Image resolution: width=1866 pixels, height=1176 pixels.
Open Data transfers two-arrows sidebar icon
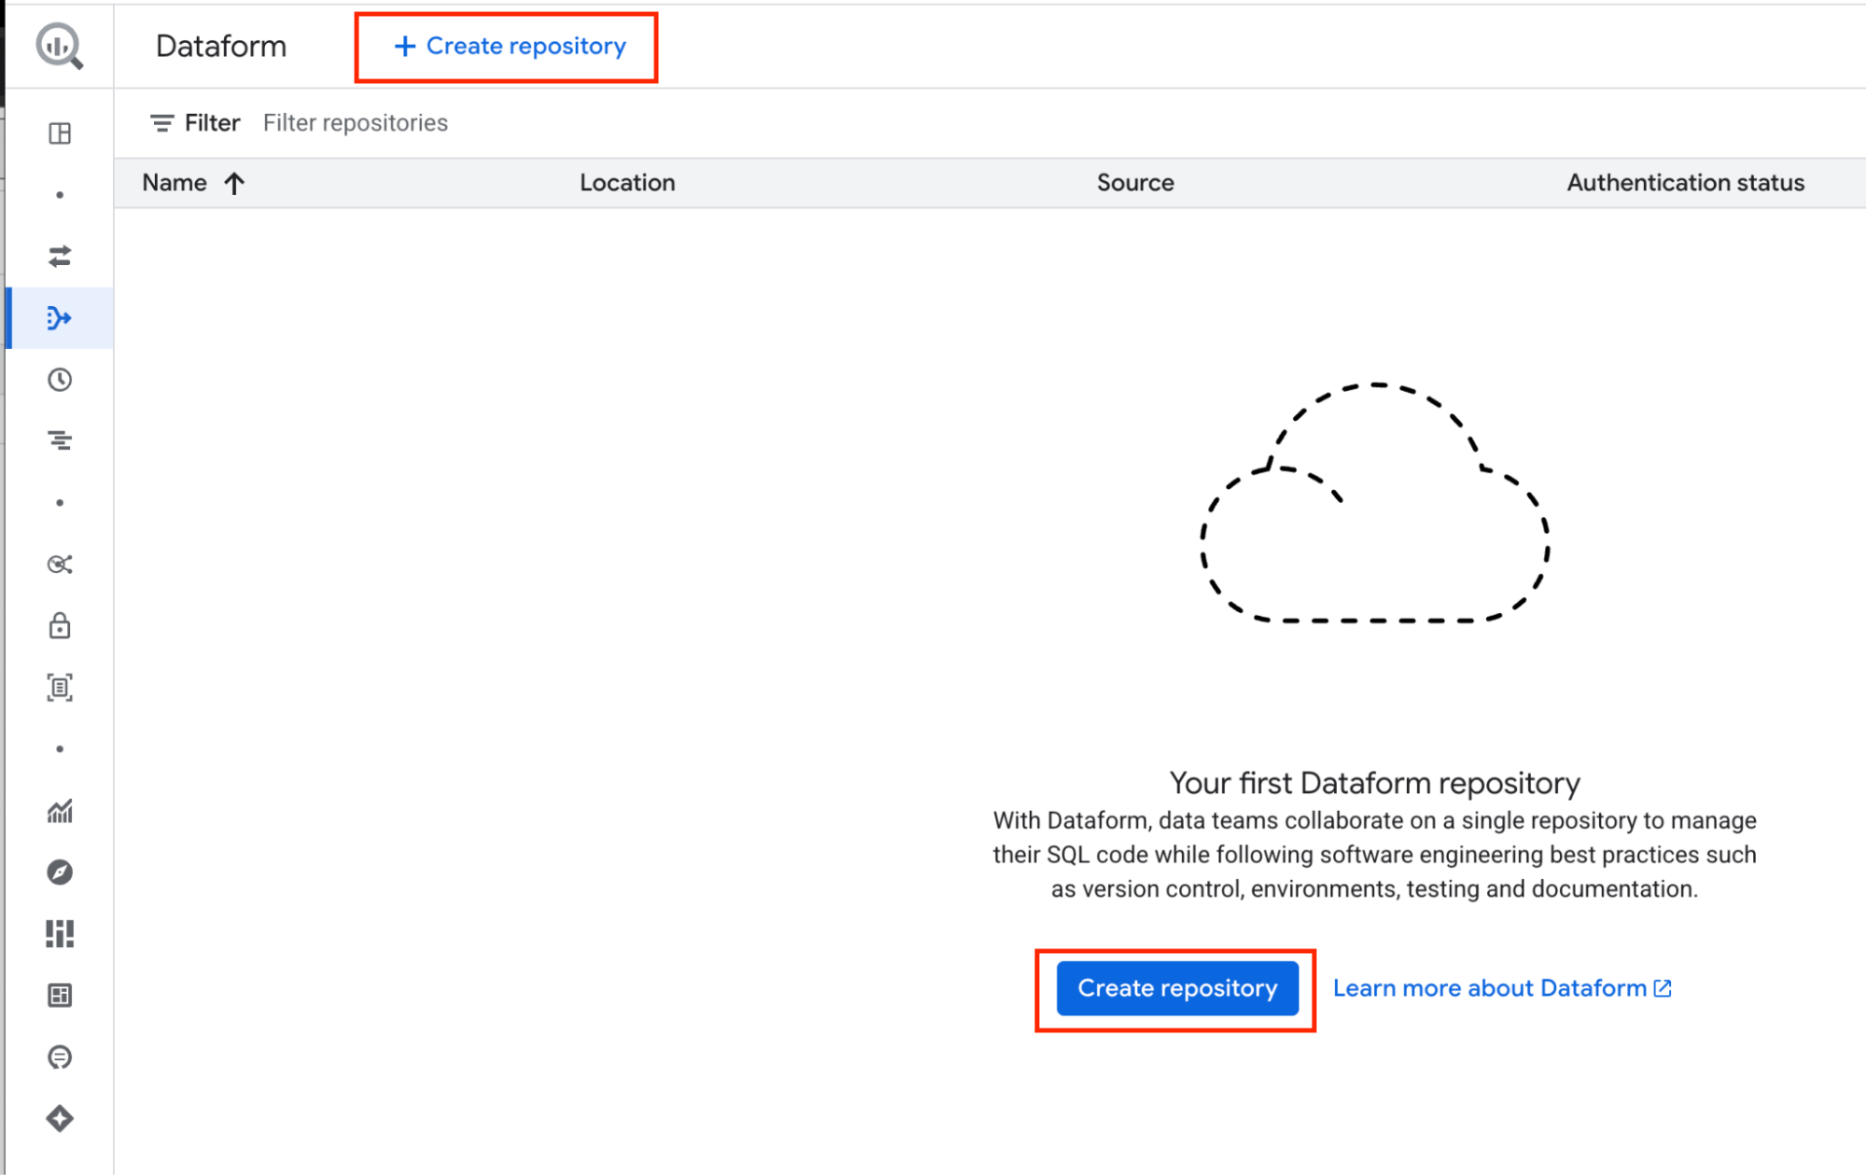point(60,257)
